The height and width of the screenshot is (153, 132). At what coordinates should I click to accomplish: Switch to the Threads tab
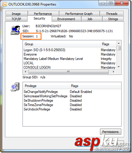click(x=112, y=14)
